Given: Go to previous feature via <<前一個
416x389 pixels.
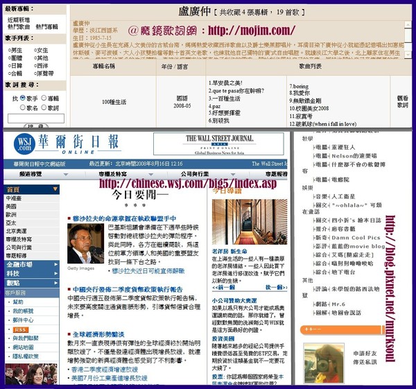Looking at the screenshot, I should (223, 287).
